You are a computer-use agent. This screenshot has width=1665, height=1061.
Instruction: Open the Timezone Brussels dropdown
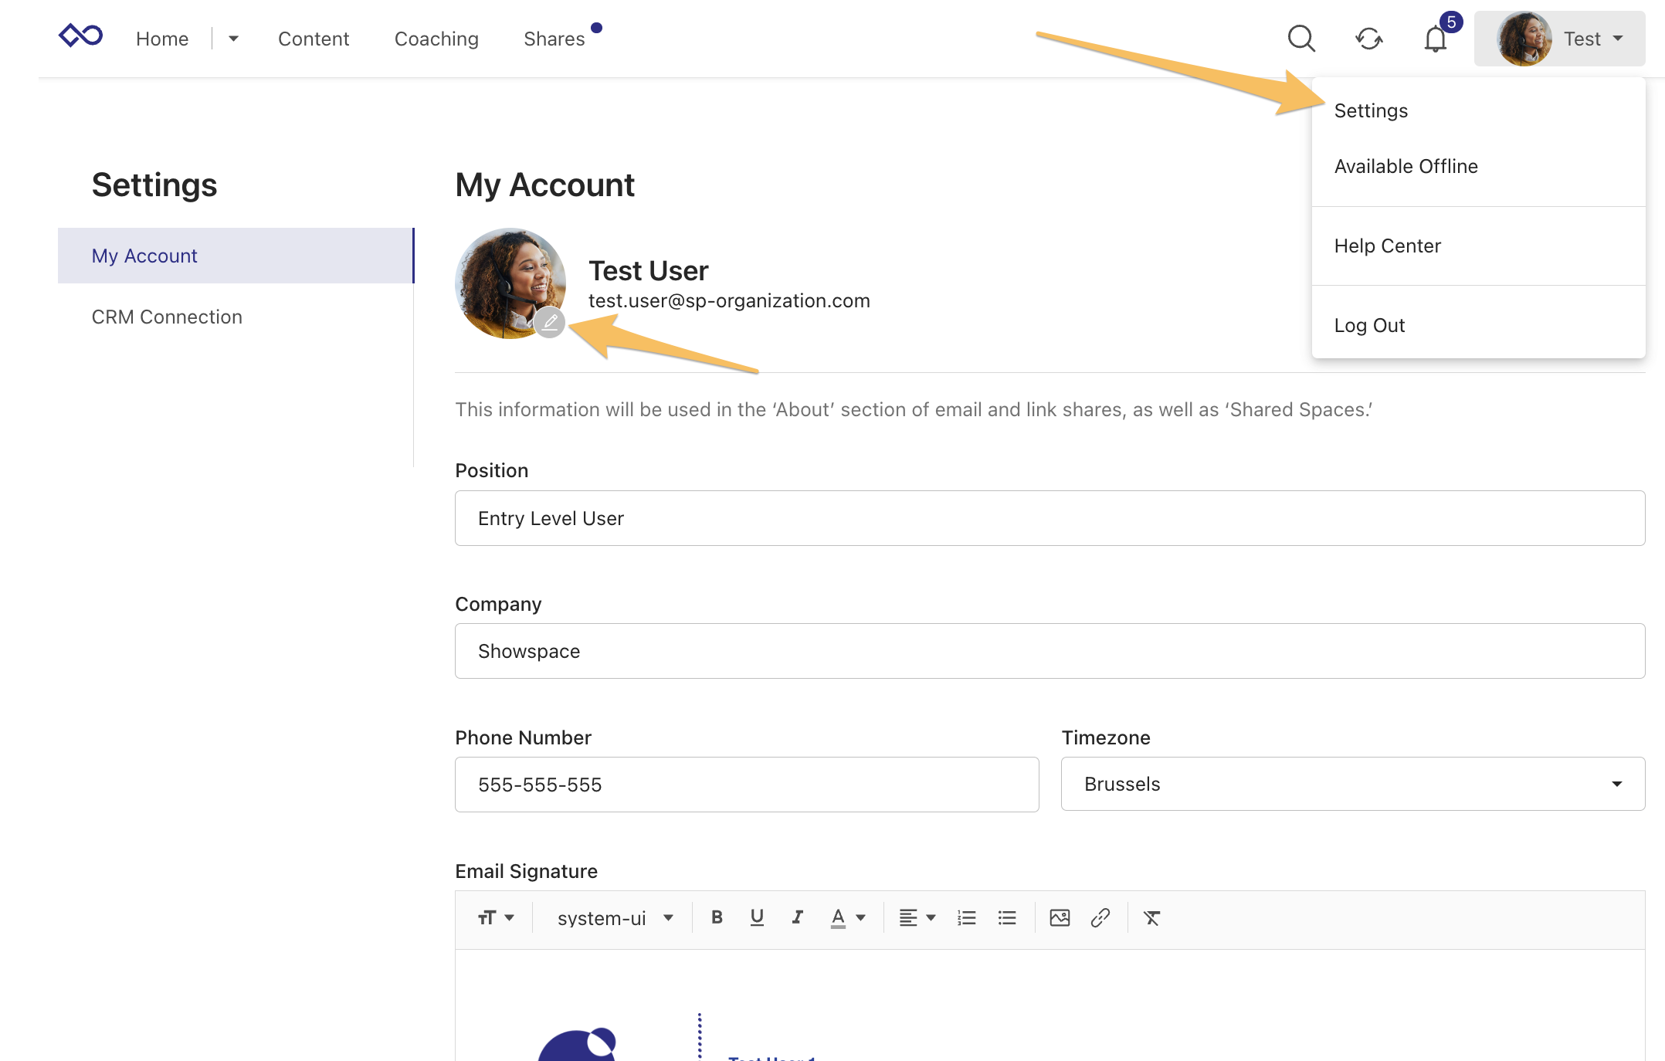[x=1352, y=784]
